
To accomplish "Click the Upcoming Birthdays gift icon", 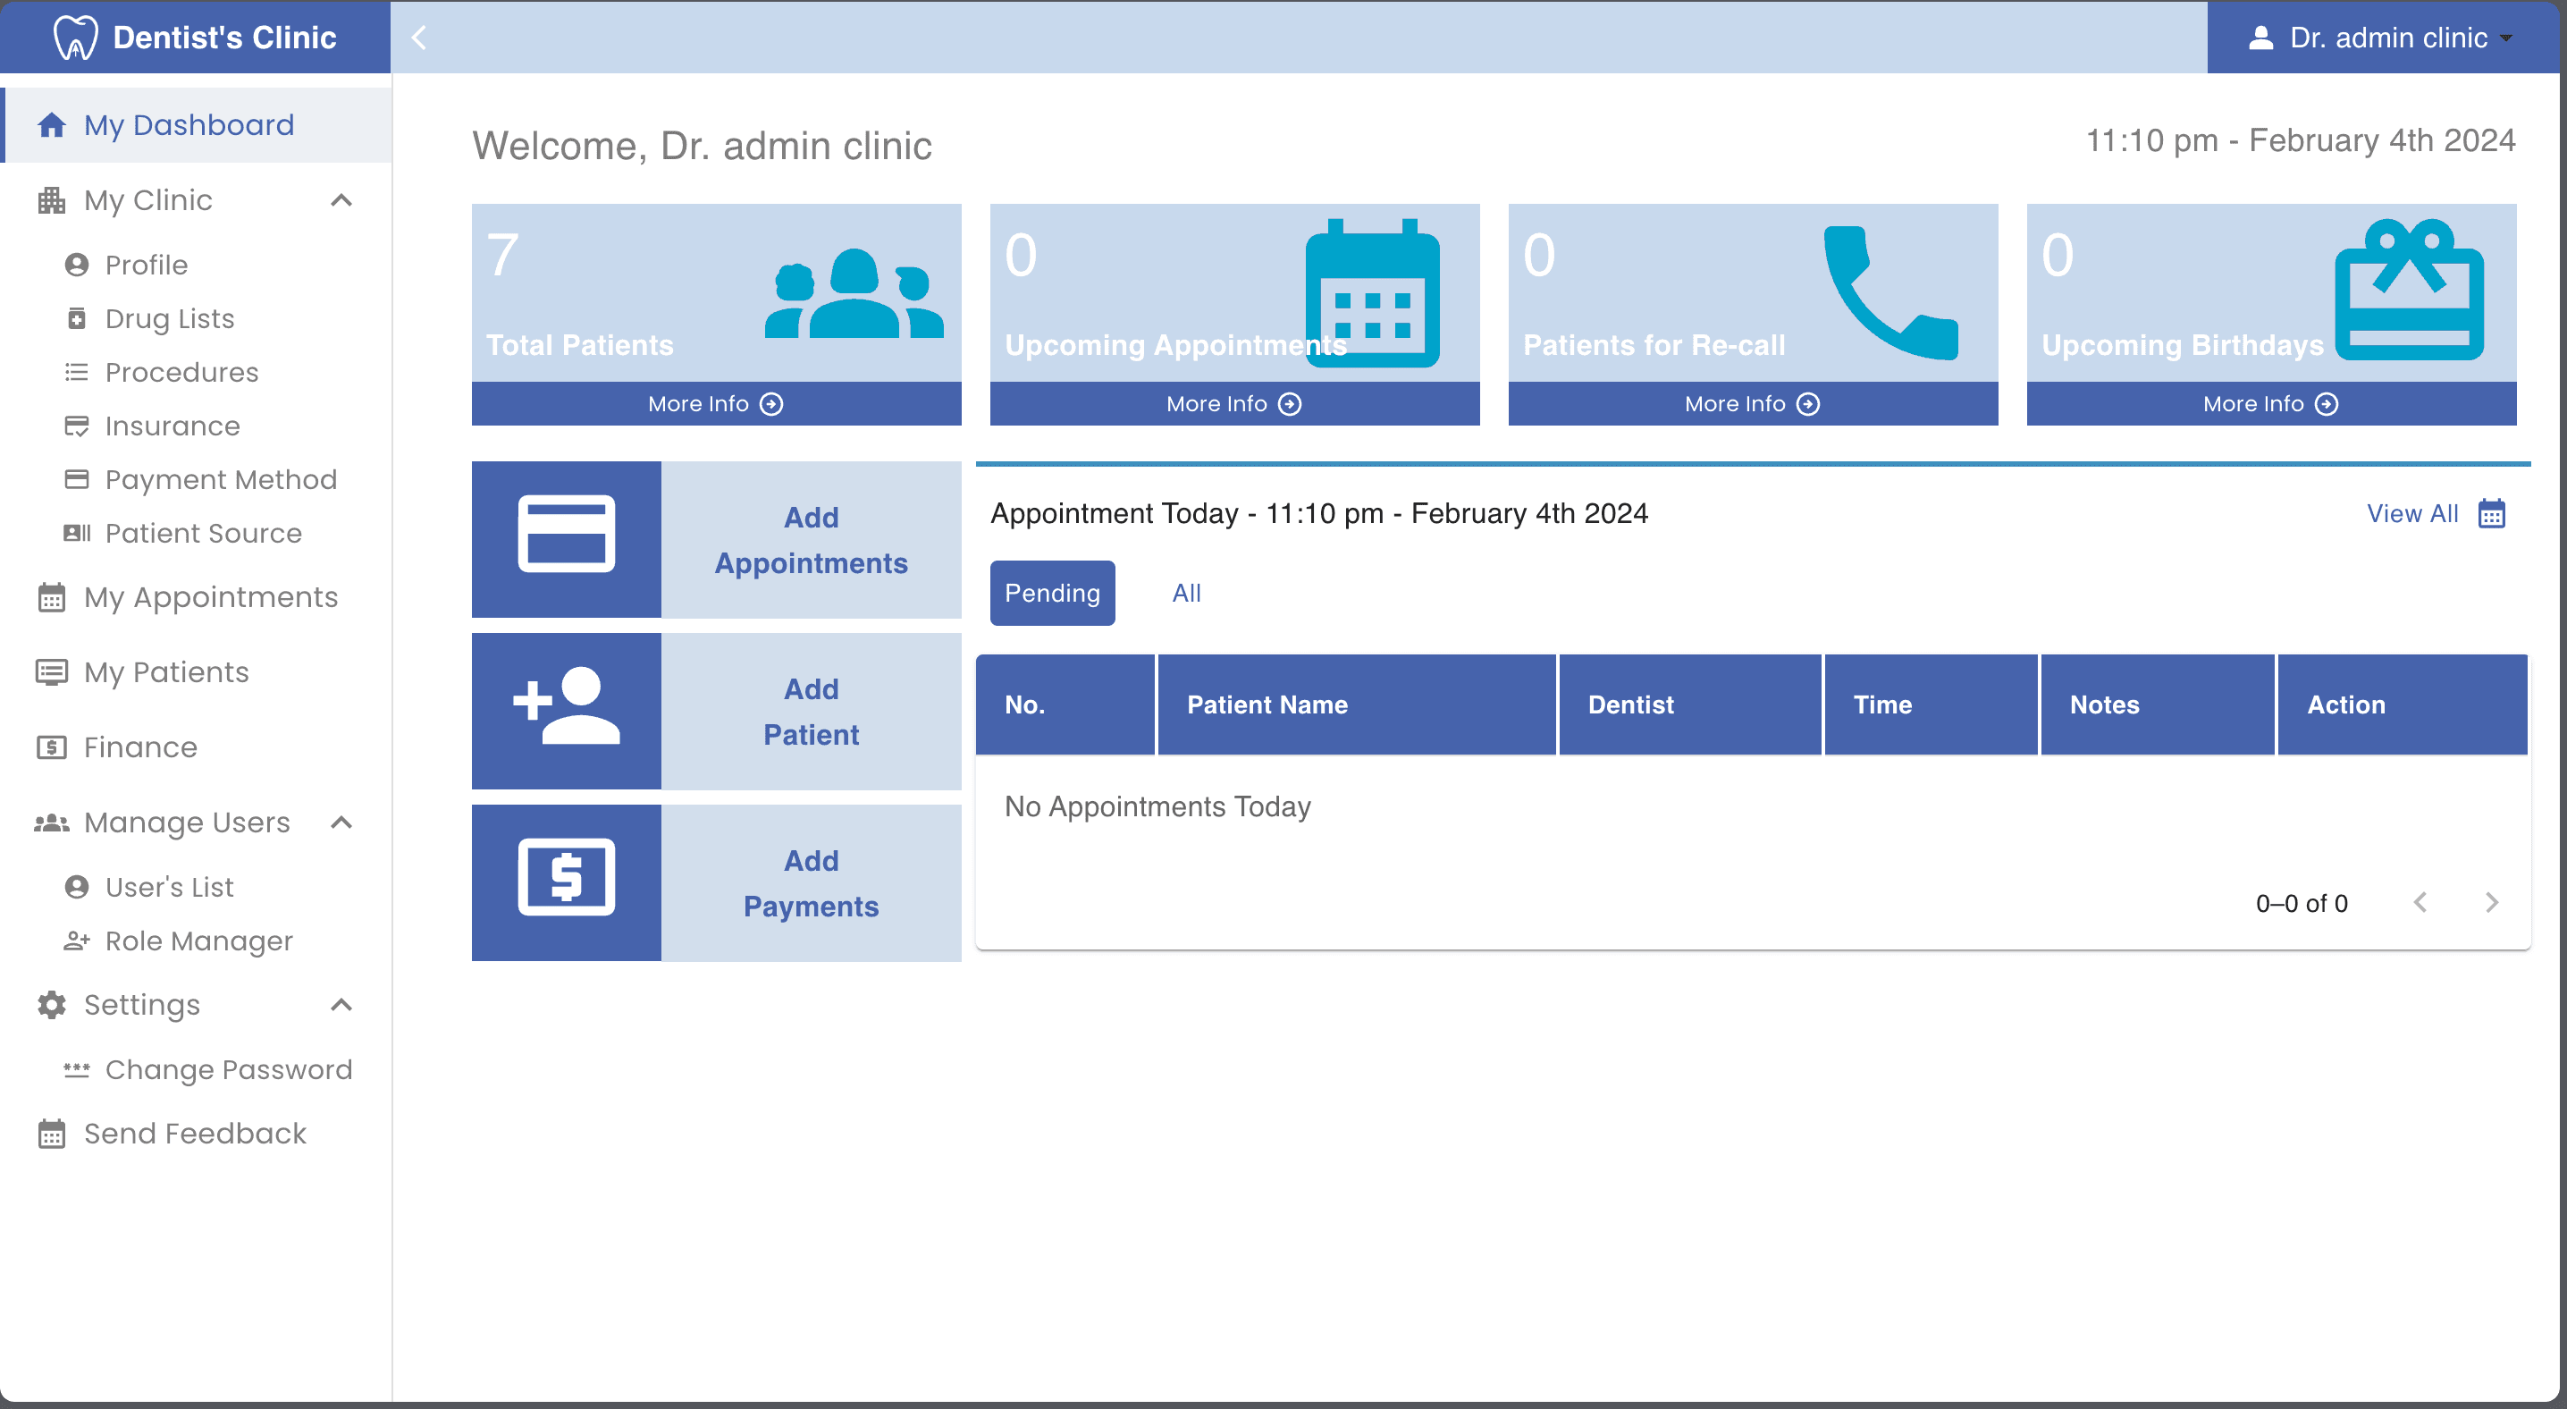I will pos(2409,290).
